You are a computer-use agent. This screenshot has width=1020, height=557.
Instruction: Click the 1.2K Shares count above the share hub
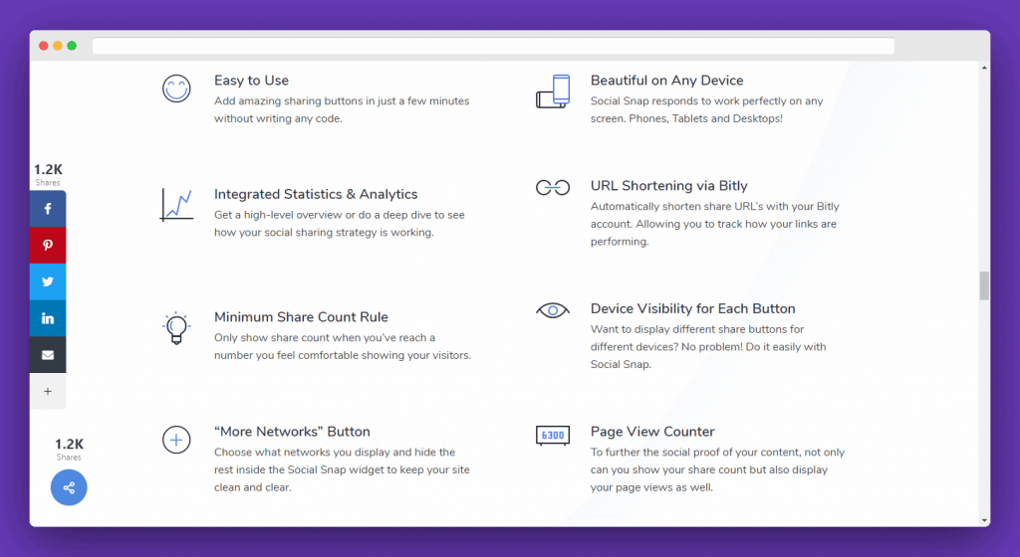(x=69, y=449)
